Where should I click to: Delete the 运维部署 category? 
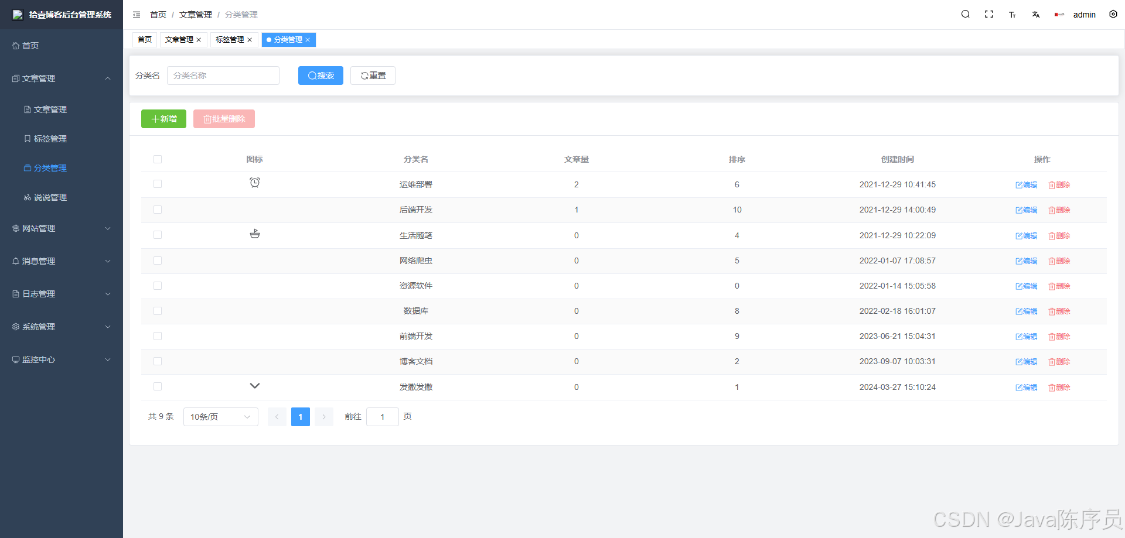[x=1059, y=185]
